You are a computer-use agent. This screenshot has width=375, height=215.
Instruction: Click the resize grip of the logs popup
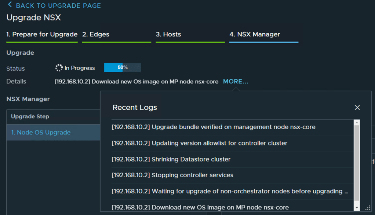pos(368,208)
